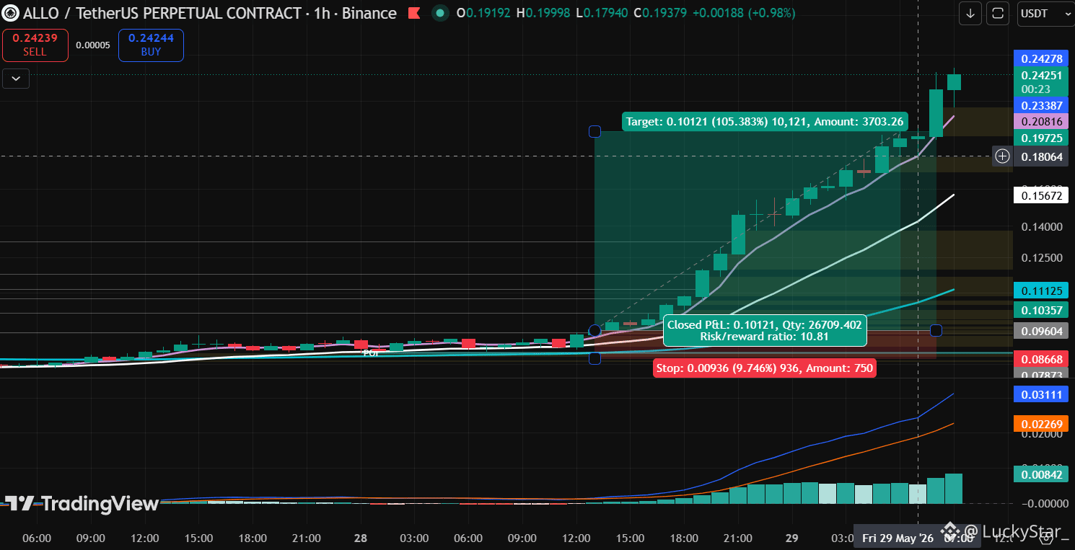Select the entry-level handle of the long position
Viewport: 1075px width, 550px height.
[x=594, y=330]
